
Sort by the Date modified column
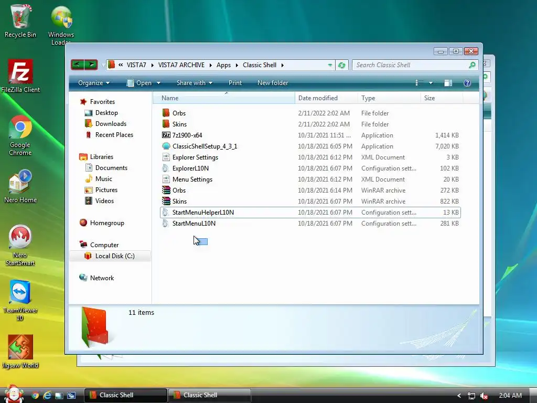click(326, 98)
